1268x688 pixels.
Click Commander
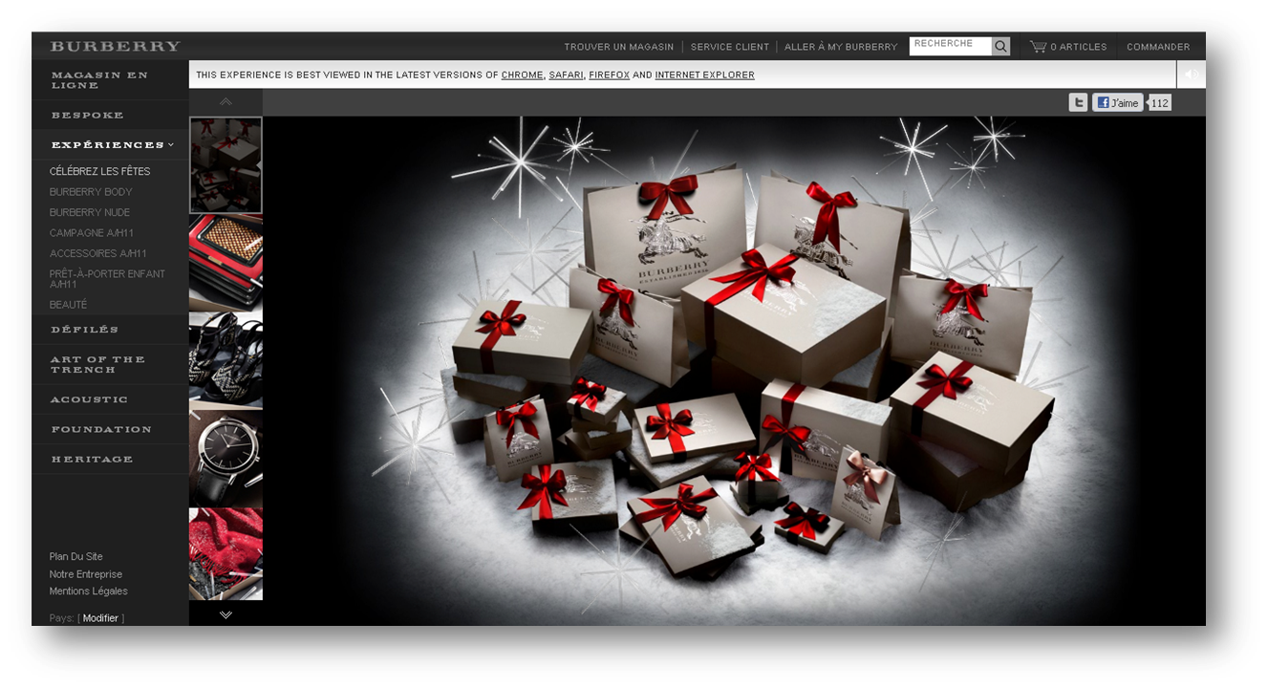click(1158, 47)
